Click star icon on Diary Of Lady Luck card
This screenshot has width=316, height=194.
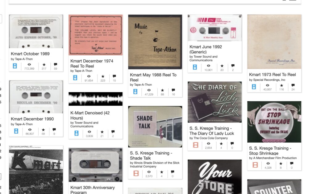pos(221,143)
